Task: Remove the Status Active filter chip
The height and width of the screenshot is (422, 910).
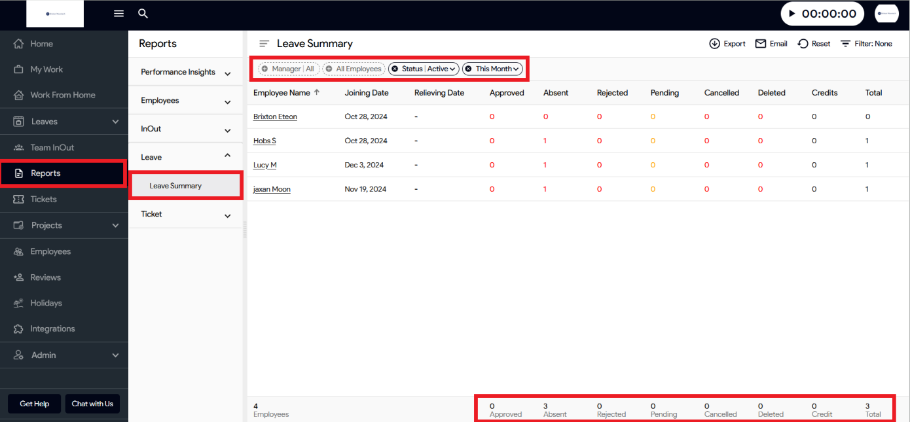Action: click(395, 69)
